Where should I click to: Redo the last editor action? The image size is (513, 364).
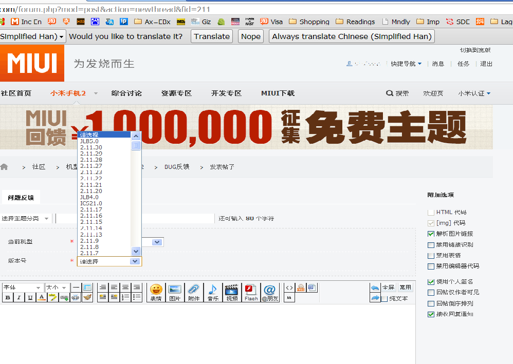tap(375, 298)
